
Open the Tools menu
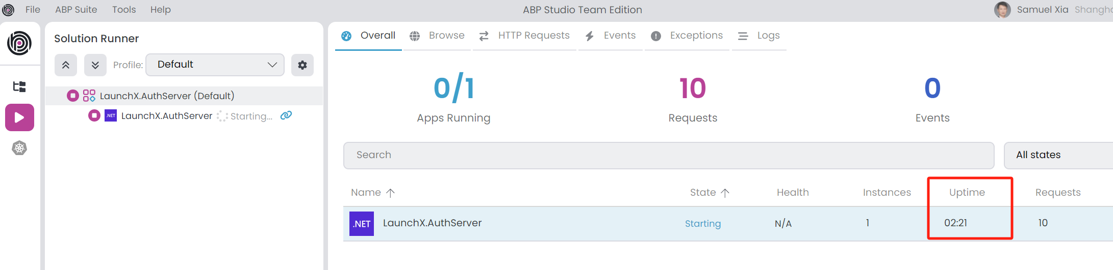(124, 10)
